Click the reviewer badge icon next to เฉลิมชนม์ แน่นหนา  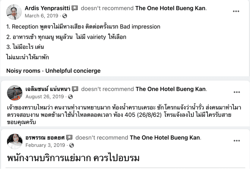point(75,89)
